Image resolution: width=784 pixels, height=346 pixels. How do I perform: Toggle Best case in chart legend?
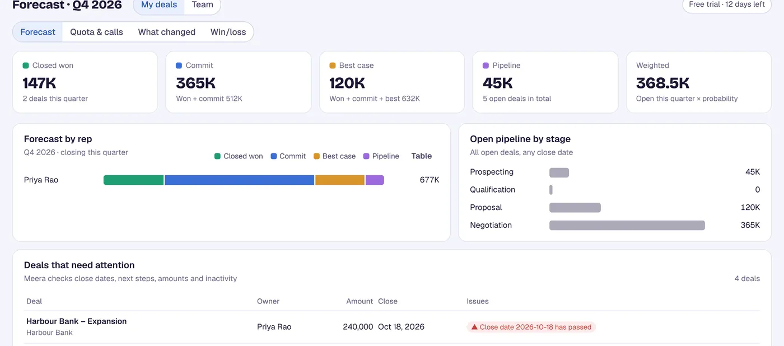click(335, 156)
